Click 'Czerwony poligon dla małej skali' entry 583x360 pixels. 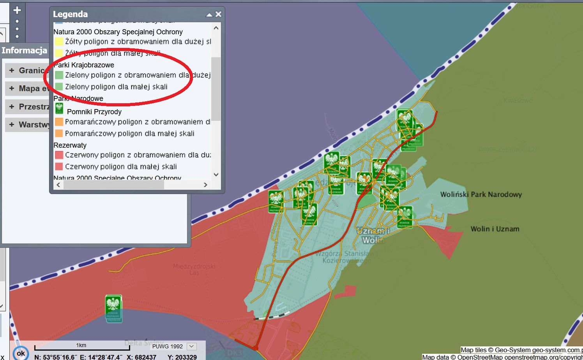121,166
